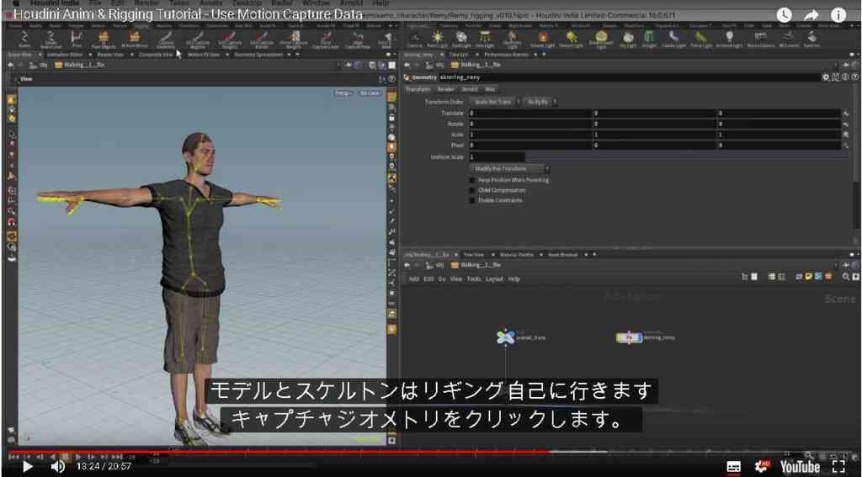Click the Watch Later clock icon

(785, 15)
